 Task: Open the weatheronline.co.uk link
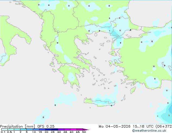149,131
